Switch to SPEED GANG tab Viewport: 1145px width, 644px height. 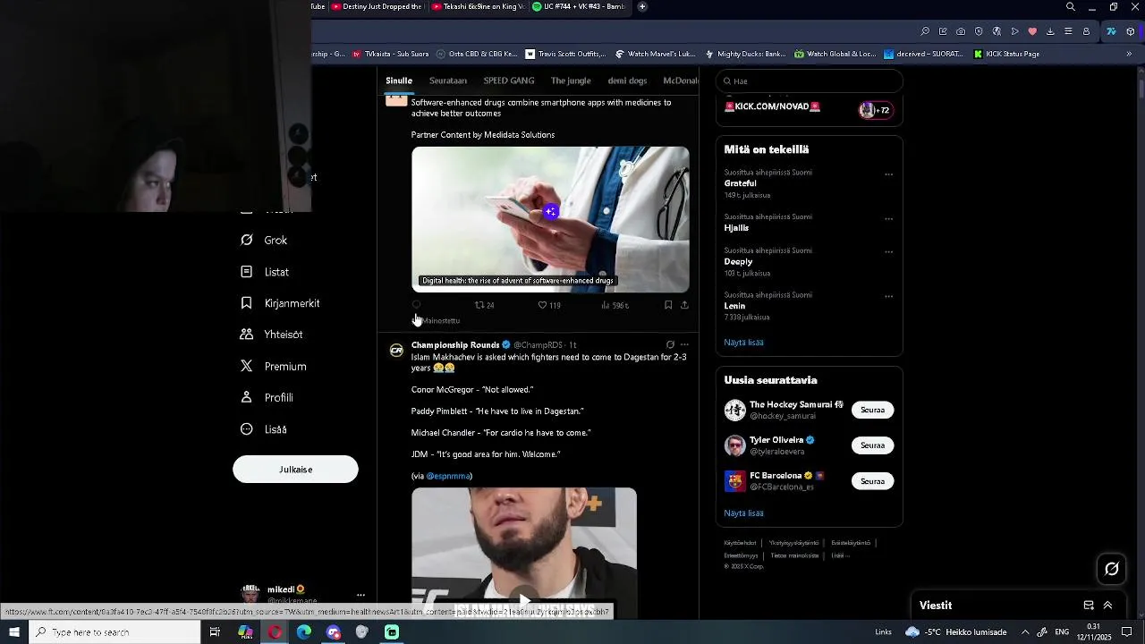coord(509,80)
